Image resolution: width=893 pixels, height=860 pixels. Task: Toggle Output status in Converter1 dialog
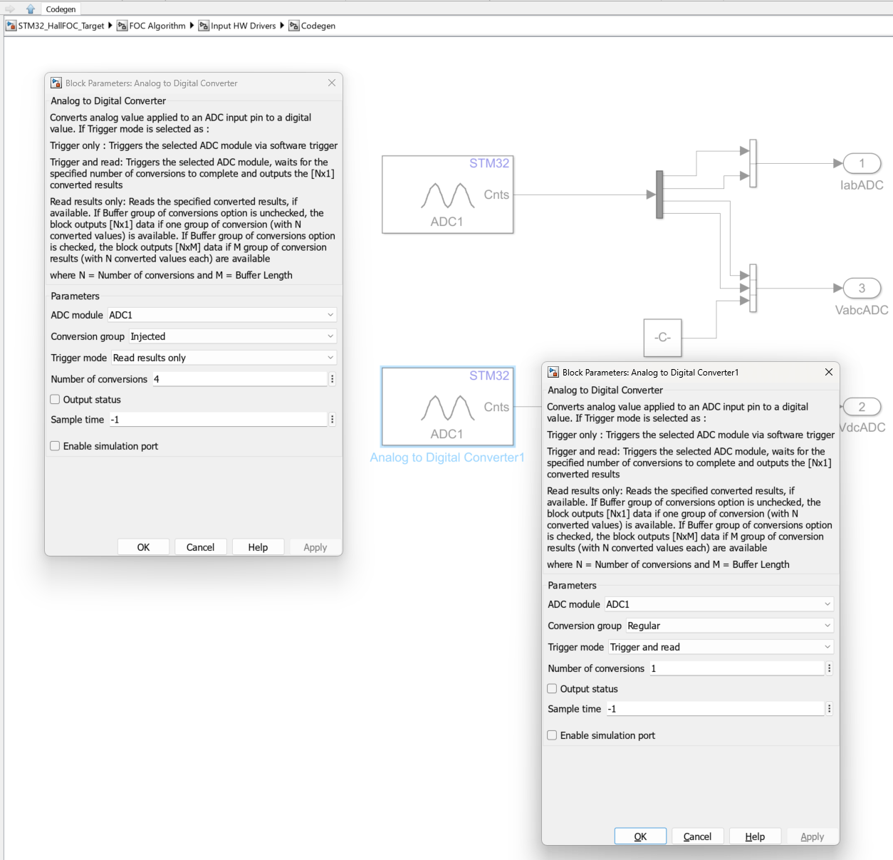tap(552, 688)
